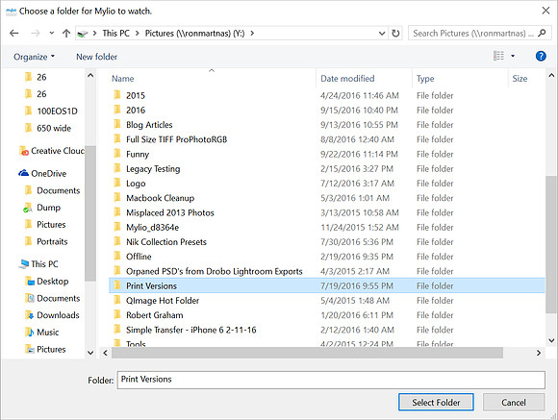
Task: Open recent locations dropdown arrow
Action: (52, 33)
